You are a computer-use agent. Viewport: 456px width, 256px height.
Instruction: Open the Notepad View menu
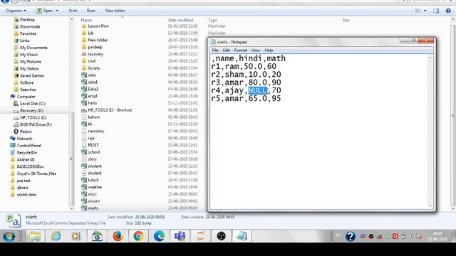(256, 50)
